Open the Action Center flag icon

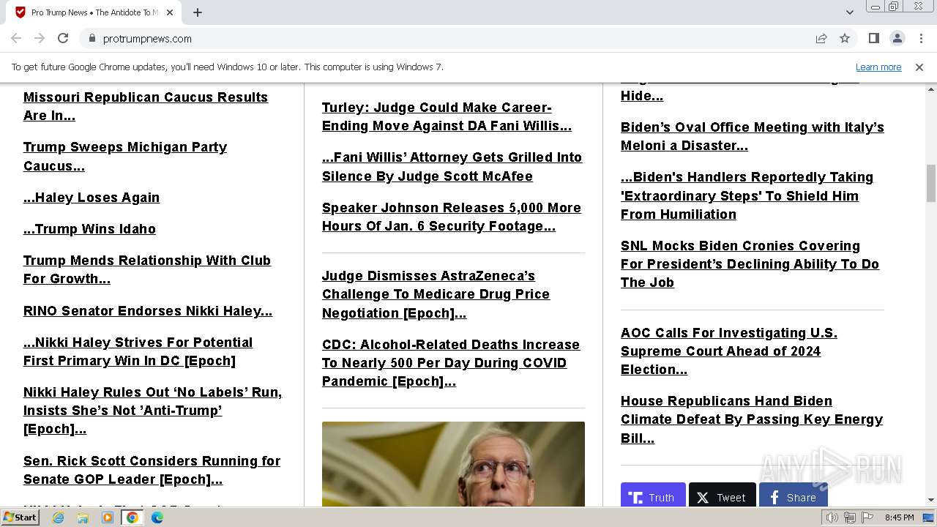tap(867, 517)
